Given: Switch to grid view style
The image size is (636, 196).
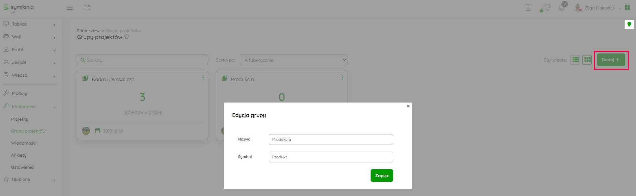Looking at the screenshot, I should (587, 60).
